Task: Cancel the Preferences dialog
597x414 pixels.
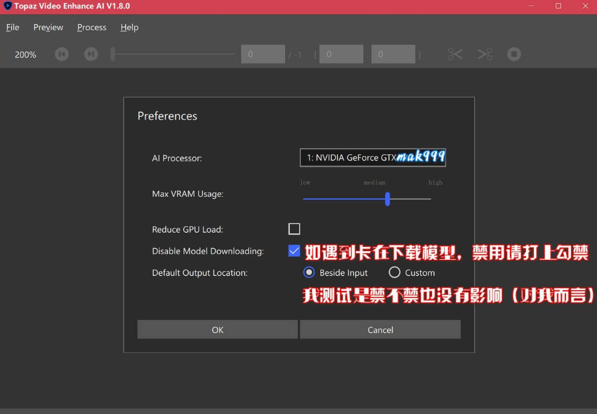Action: coord(380,329)
